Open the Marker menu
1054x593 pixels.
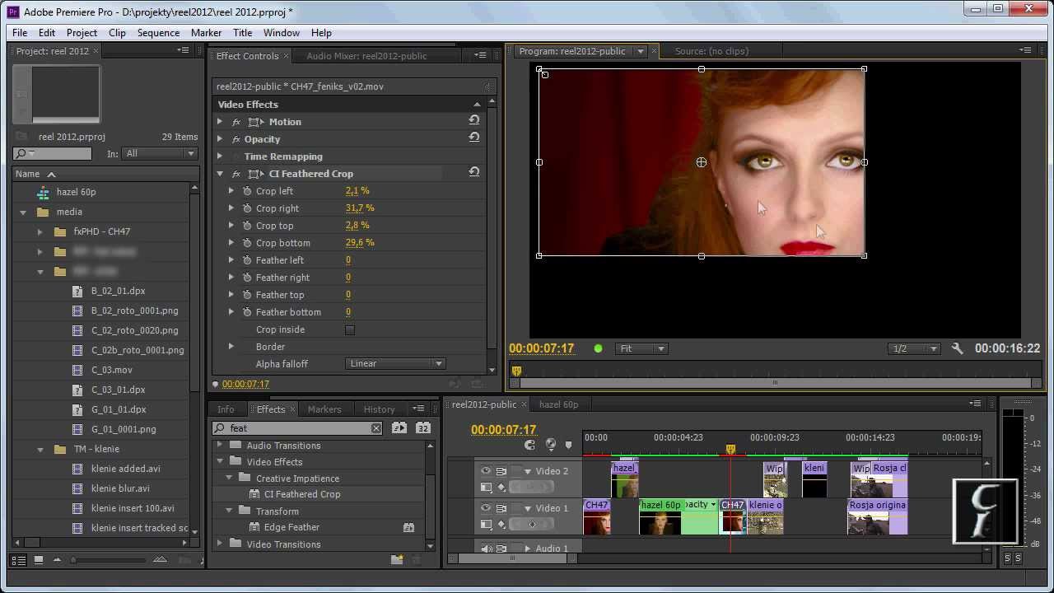point(206,33)
